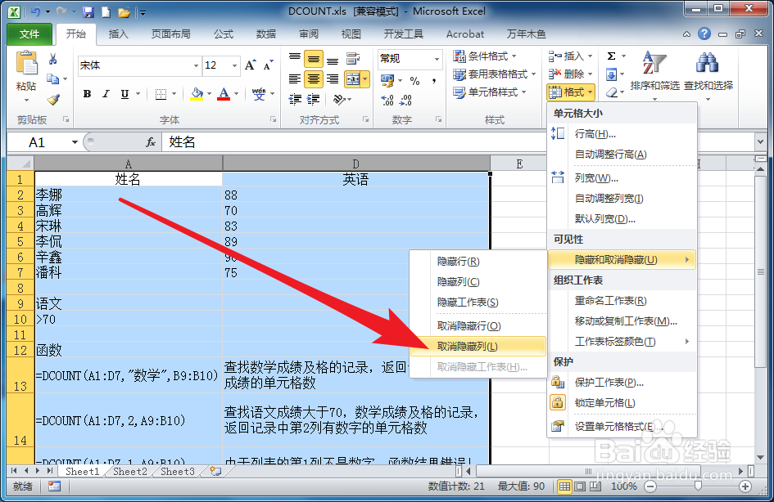Screen dimensions: 774x502
Task: Switch to the 公式 ribbon tab
Action: (223, 34)
